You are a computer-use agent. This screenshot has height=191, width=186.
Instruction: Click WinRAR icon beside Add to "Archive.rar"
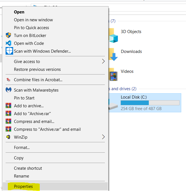pyautogui.click(x=8, y=113)
